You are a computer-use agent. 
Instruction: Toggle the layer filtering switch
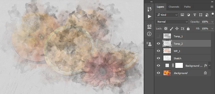[213, 15]
